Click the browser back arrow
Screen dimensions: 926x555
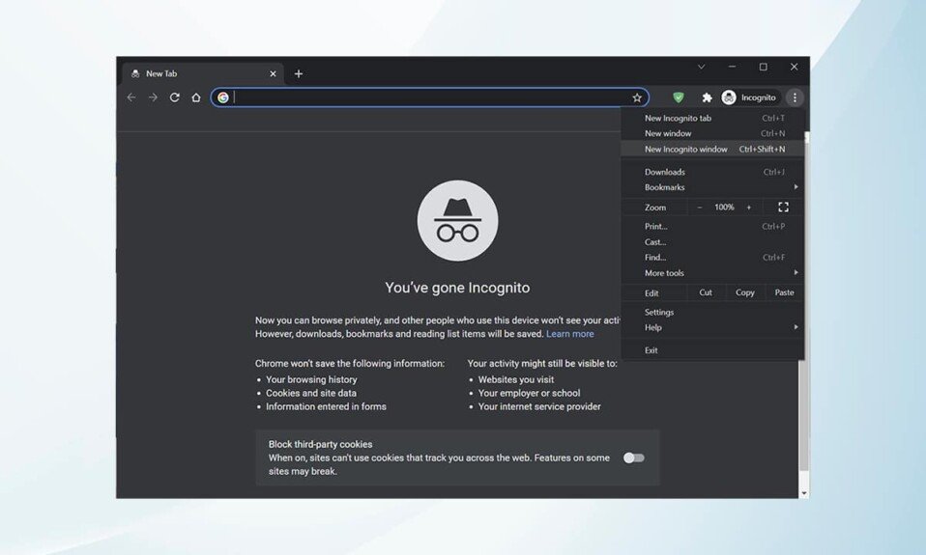tap(131, 97)
